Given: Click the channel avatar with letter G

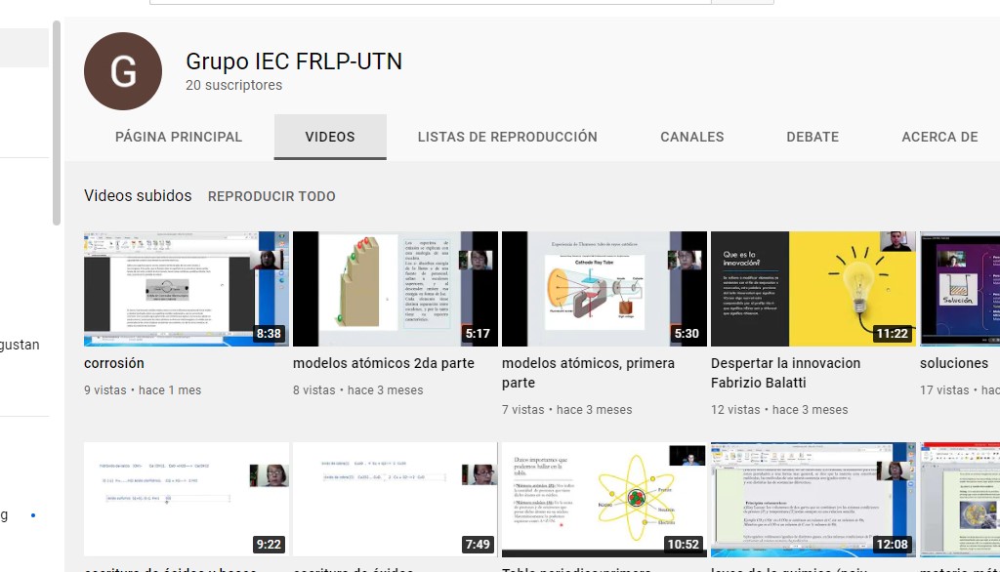Looking at the screenshot, I should (122, 71).
